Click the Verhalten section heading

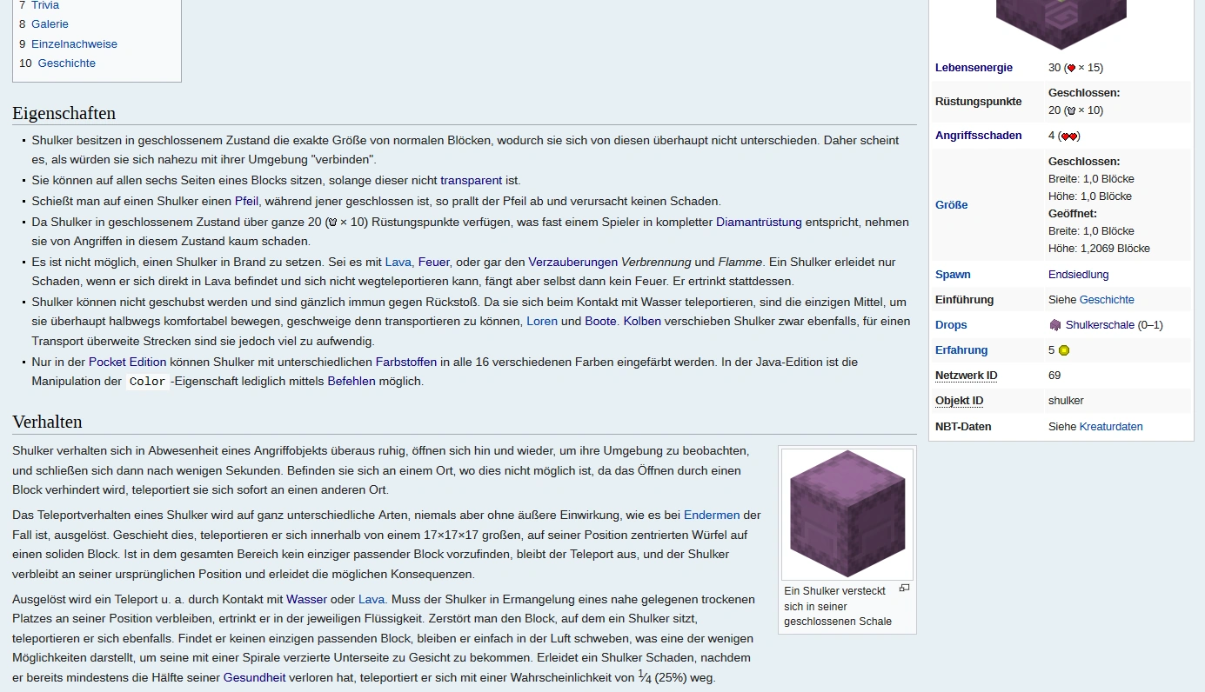click(x=47, y=422)
